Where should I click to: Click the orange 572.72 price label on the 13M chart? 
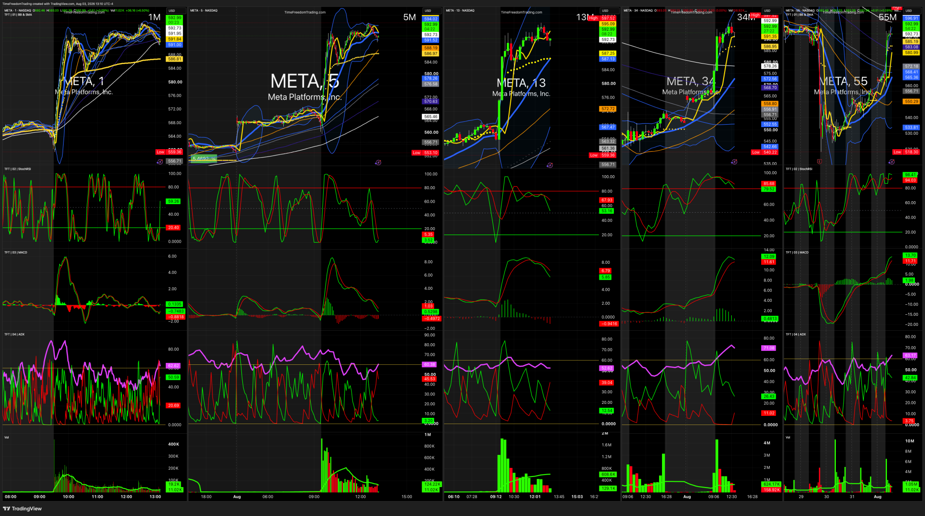pyautogui.click(x=608, y=109)
